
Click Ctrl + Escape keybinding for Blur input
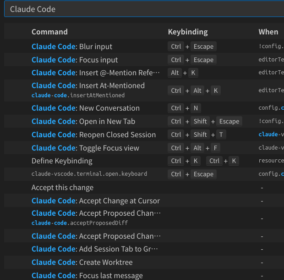192,46
